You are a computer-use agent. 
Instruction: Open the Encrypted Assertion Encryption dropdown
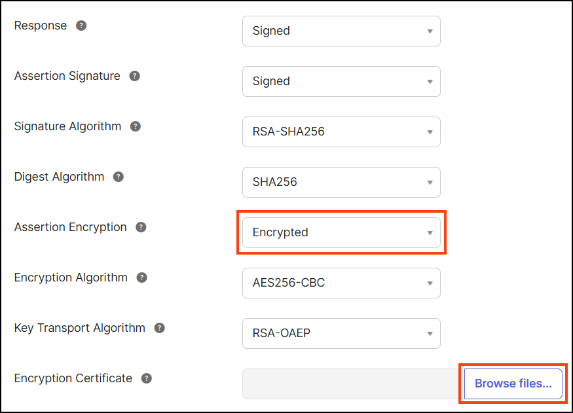[x=341, y=232]
